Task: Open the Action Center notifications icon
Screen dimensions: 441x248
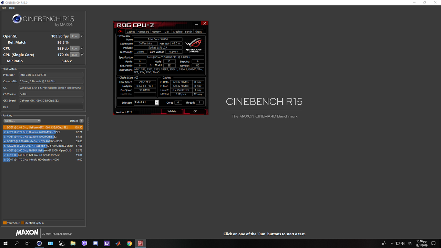Action: coord(434,244)
